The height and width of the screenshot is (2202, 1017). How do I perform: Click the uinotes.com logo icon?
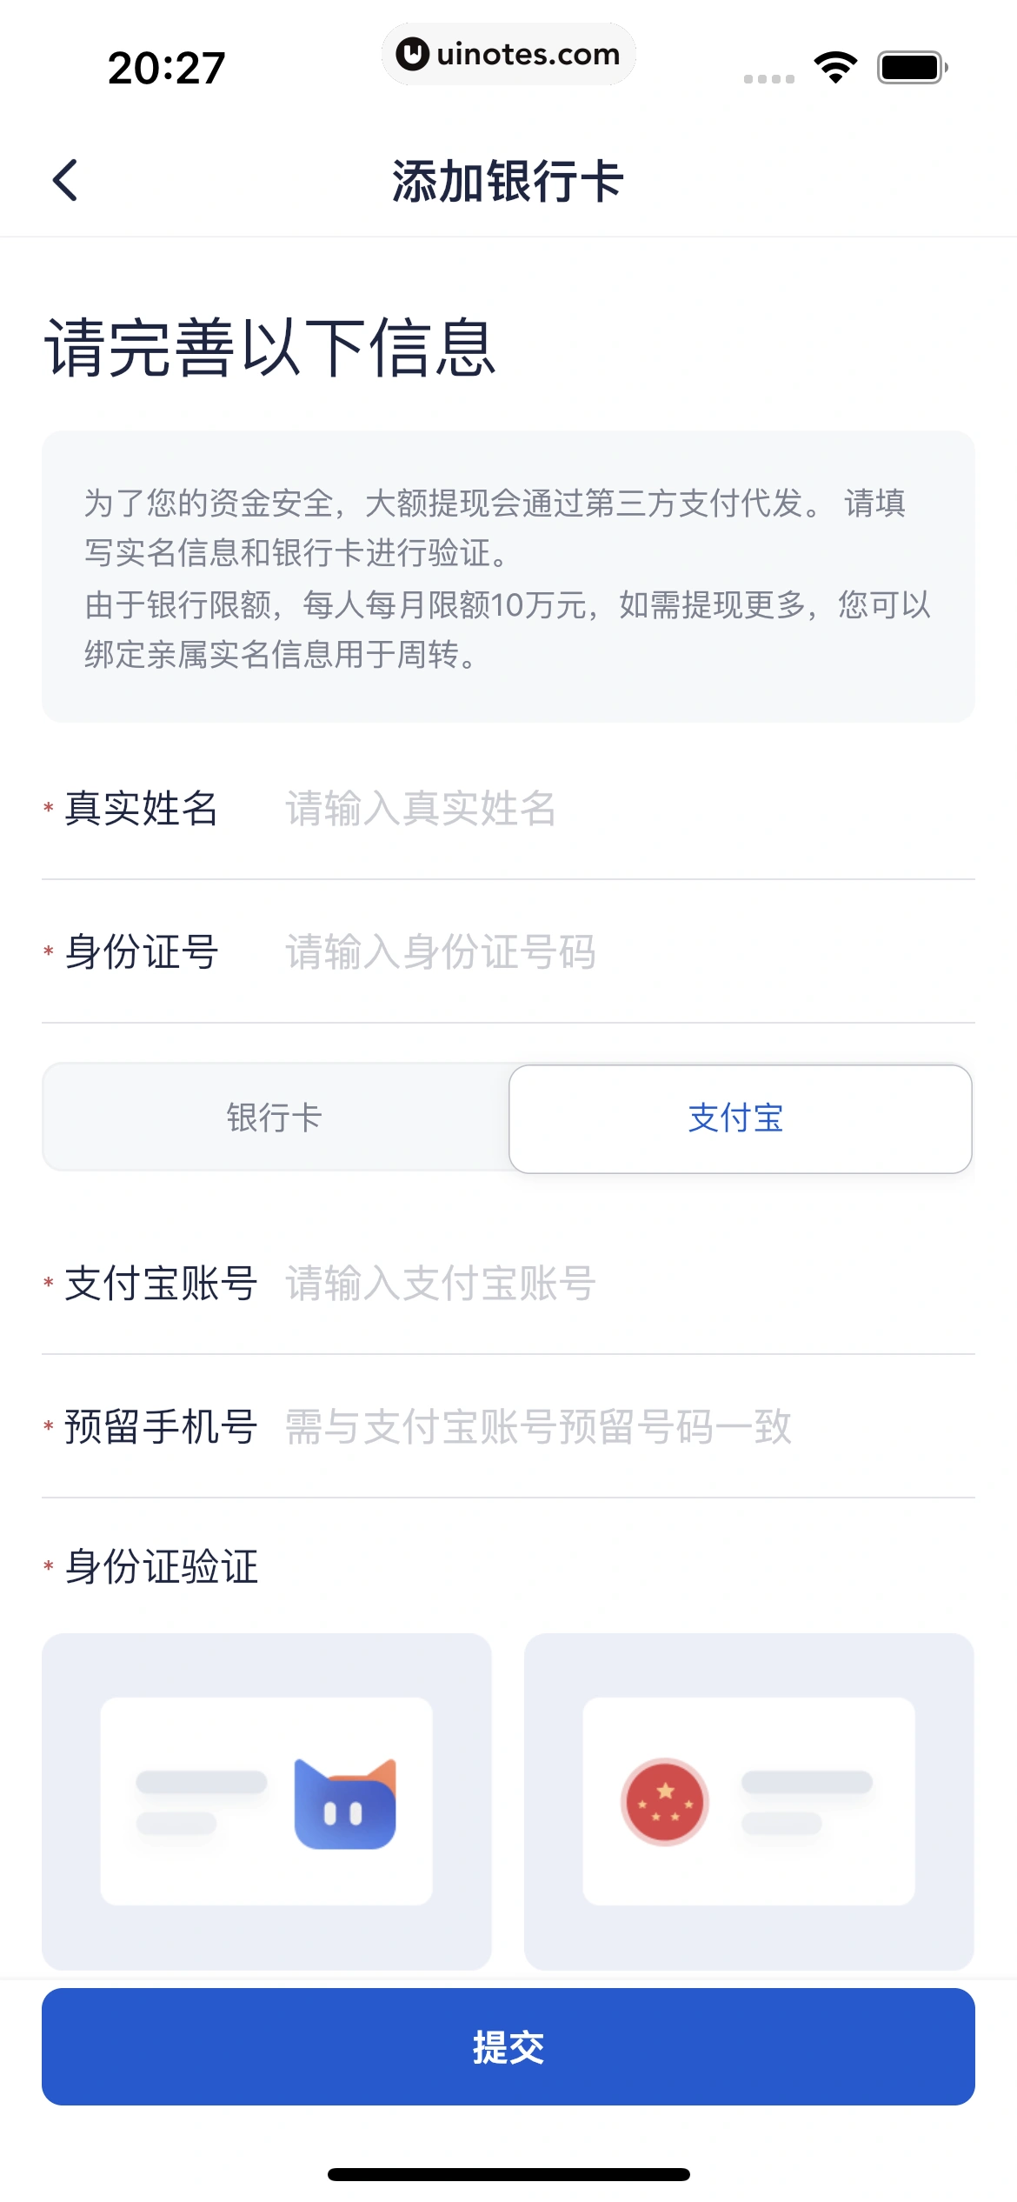coord(412,54)
